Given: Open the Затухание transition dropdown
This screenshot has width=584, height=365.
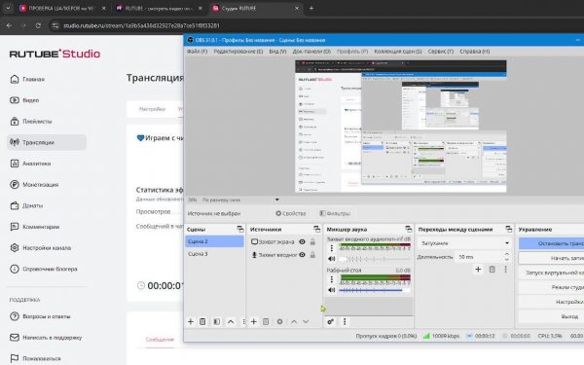Looking at the screenshot, I should coord(465,243).
